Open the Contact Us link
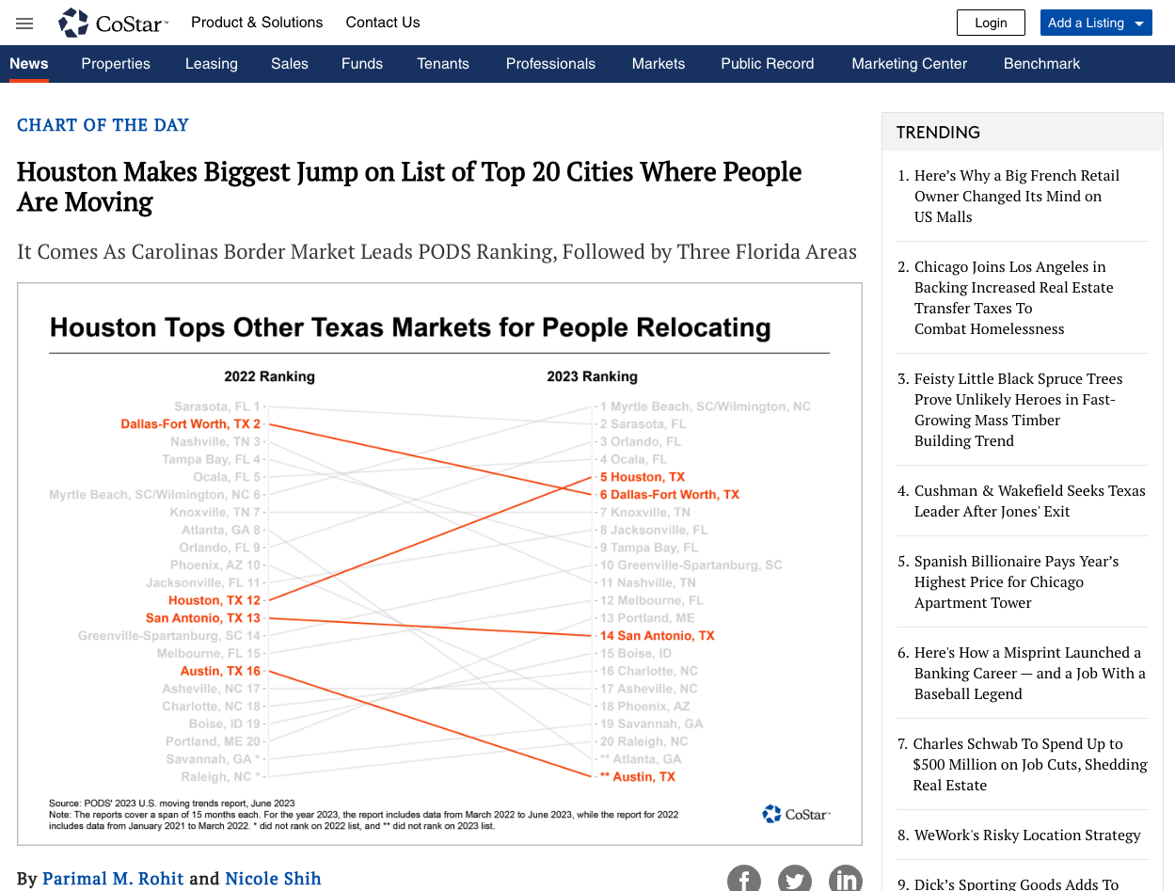The image size is (1175, 891). (x=383, y=23)
